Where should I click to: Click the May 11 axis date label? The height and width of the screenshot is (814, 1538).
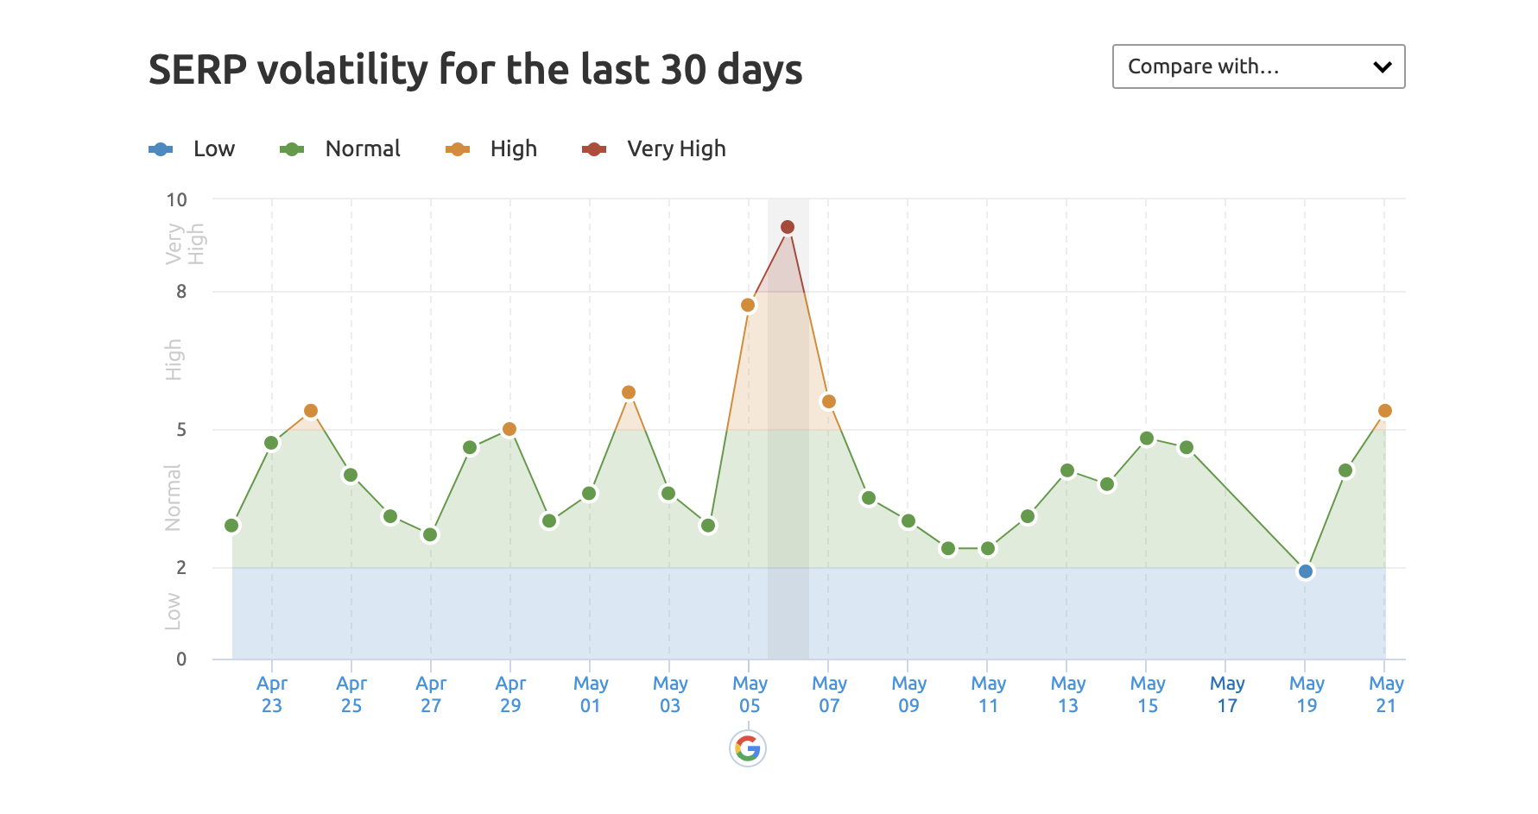[x=988, y=695]
